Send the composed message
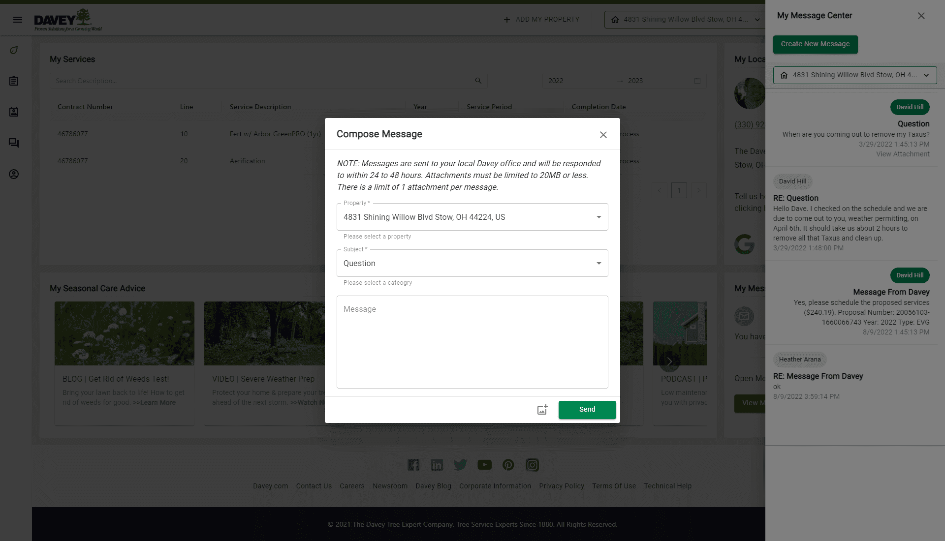This screenshot has height=541, width=945. (x=587, y=410)
